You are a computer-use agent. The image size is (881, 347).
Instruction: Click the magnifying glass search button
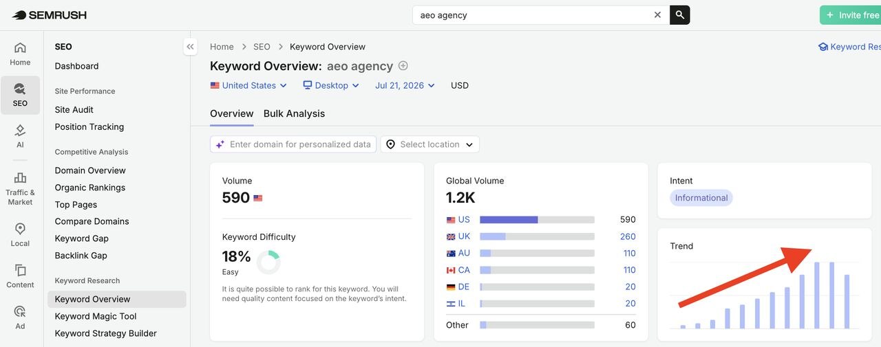pyautogui.click(x=680, y=14)
